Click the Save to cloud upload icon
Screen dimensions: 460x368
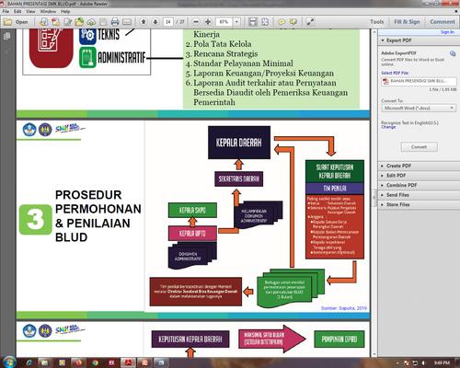pos(91,22)
